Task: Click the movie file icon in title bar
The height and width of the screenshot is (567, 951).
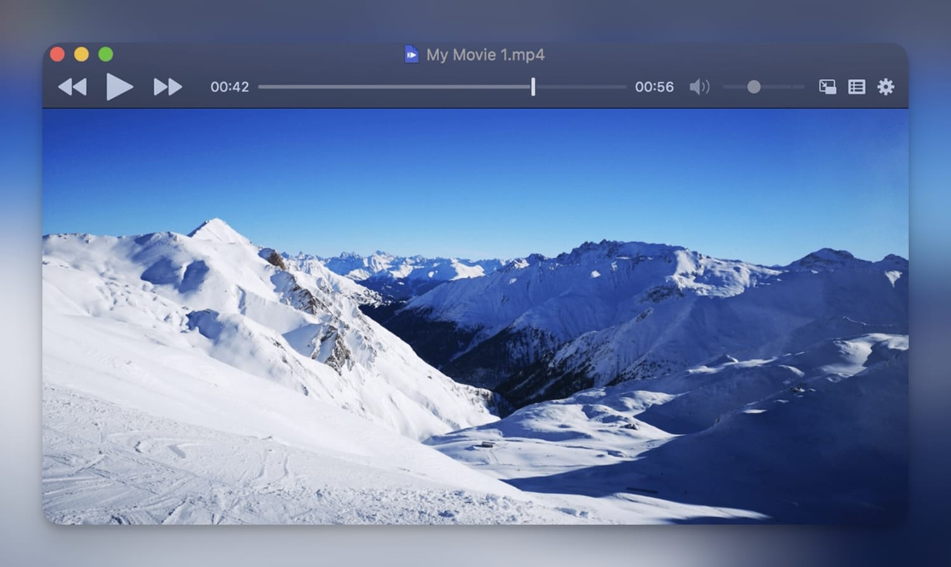Action: pos(411,54)
